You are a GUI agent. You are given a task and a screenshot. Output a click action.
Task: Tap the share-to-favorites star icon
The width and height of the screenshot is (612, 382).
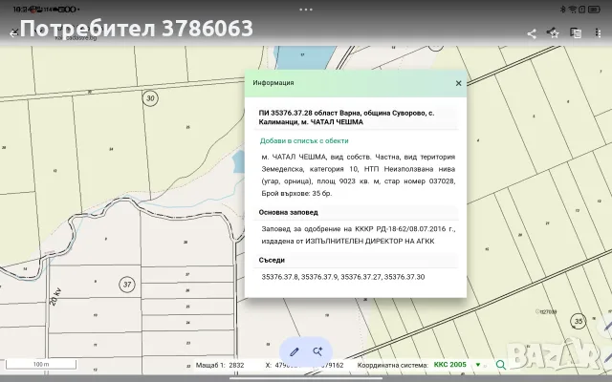coord(553,32)
